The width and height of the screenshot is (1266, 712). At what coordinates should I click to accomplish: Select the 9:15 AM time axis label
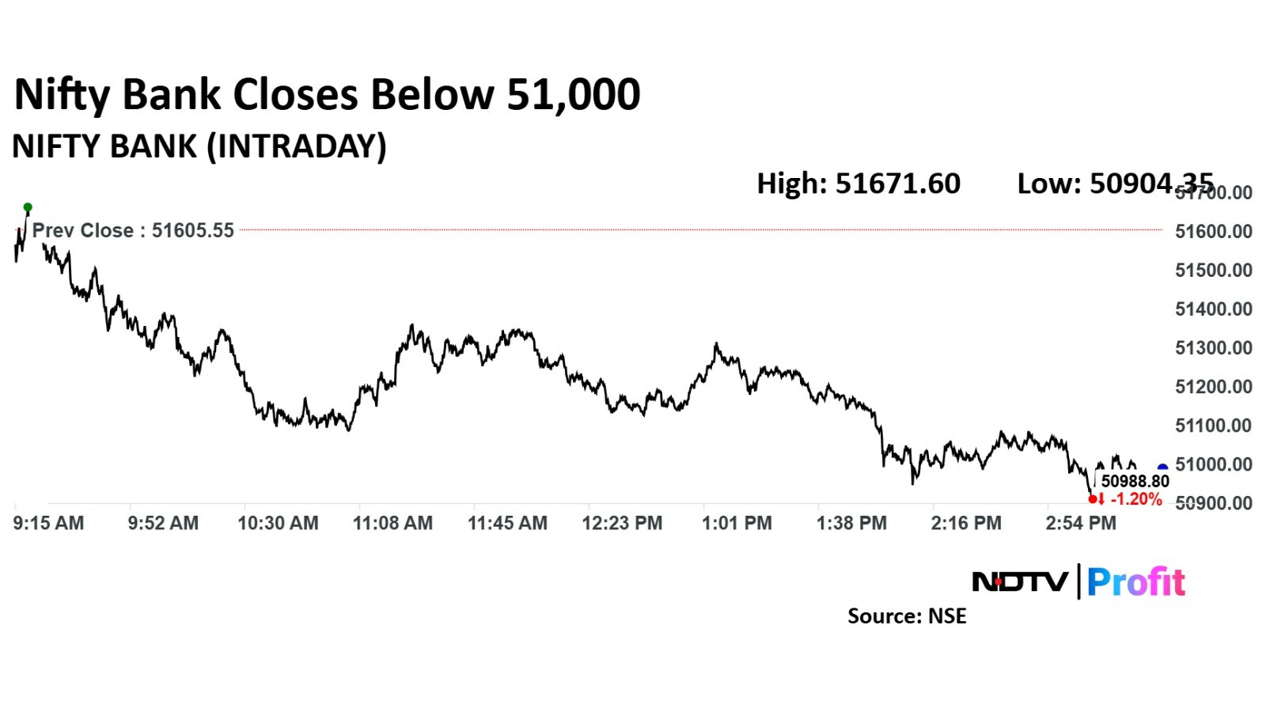point(48,523)
